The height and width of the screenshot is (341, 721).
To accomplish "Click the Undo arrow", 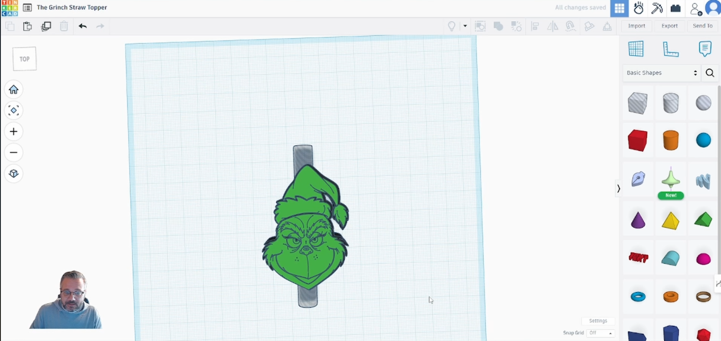I will click(x=82, y=26).
